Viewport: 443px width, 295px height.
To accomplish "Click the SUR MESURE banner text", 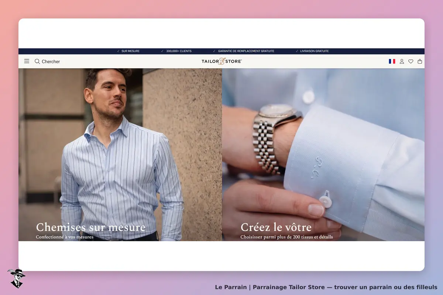I will (x=130, y=51).
